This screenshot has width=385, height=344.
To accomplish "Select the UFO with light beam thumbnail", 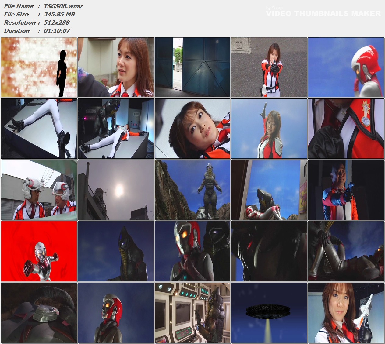I will 269,313.
